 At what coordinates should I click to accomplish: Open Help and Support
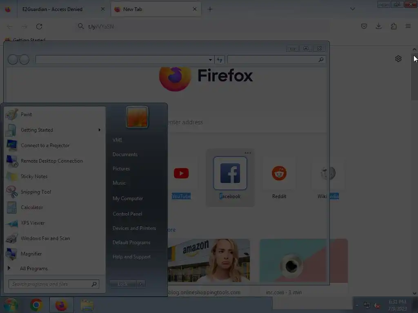(x=131, y=257)
